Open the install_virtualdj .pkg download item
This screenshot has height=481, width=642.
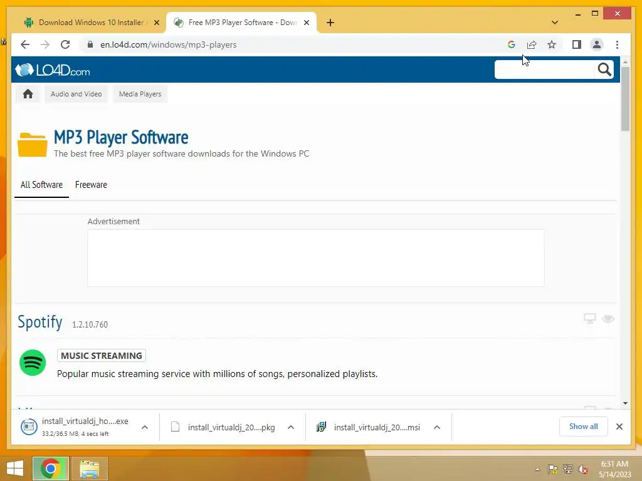(223, 427)
